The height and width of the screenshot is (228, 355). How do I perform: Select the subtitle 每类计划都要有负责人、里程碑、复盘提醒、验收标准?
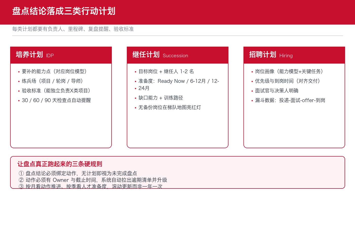(73, 29)
